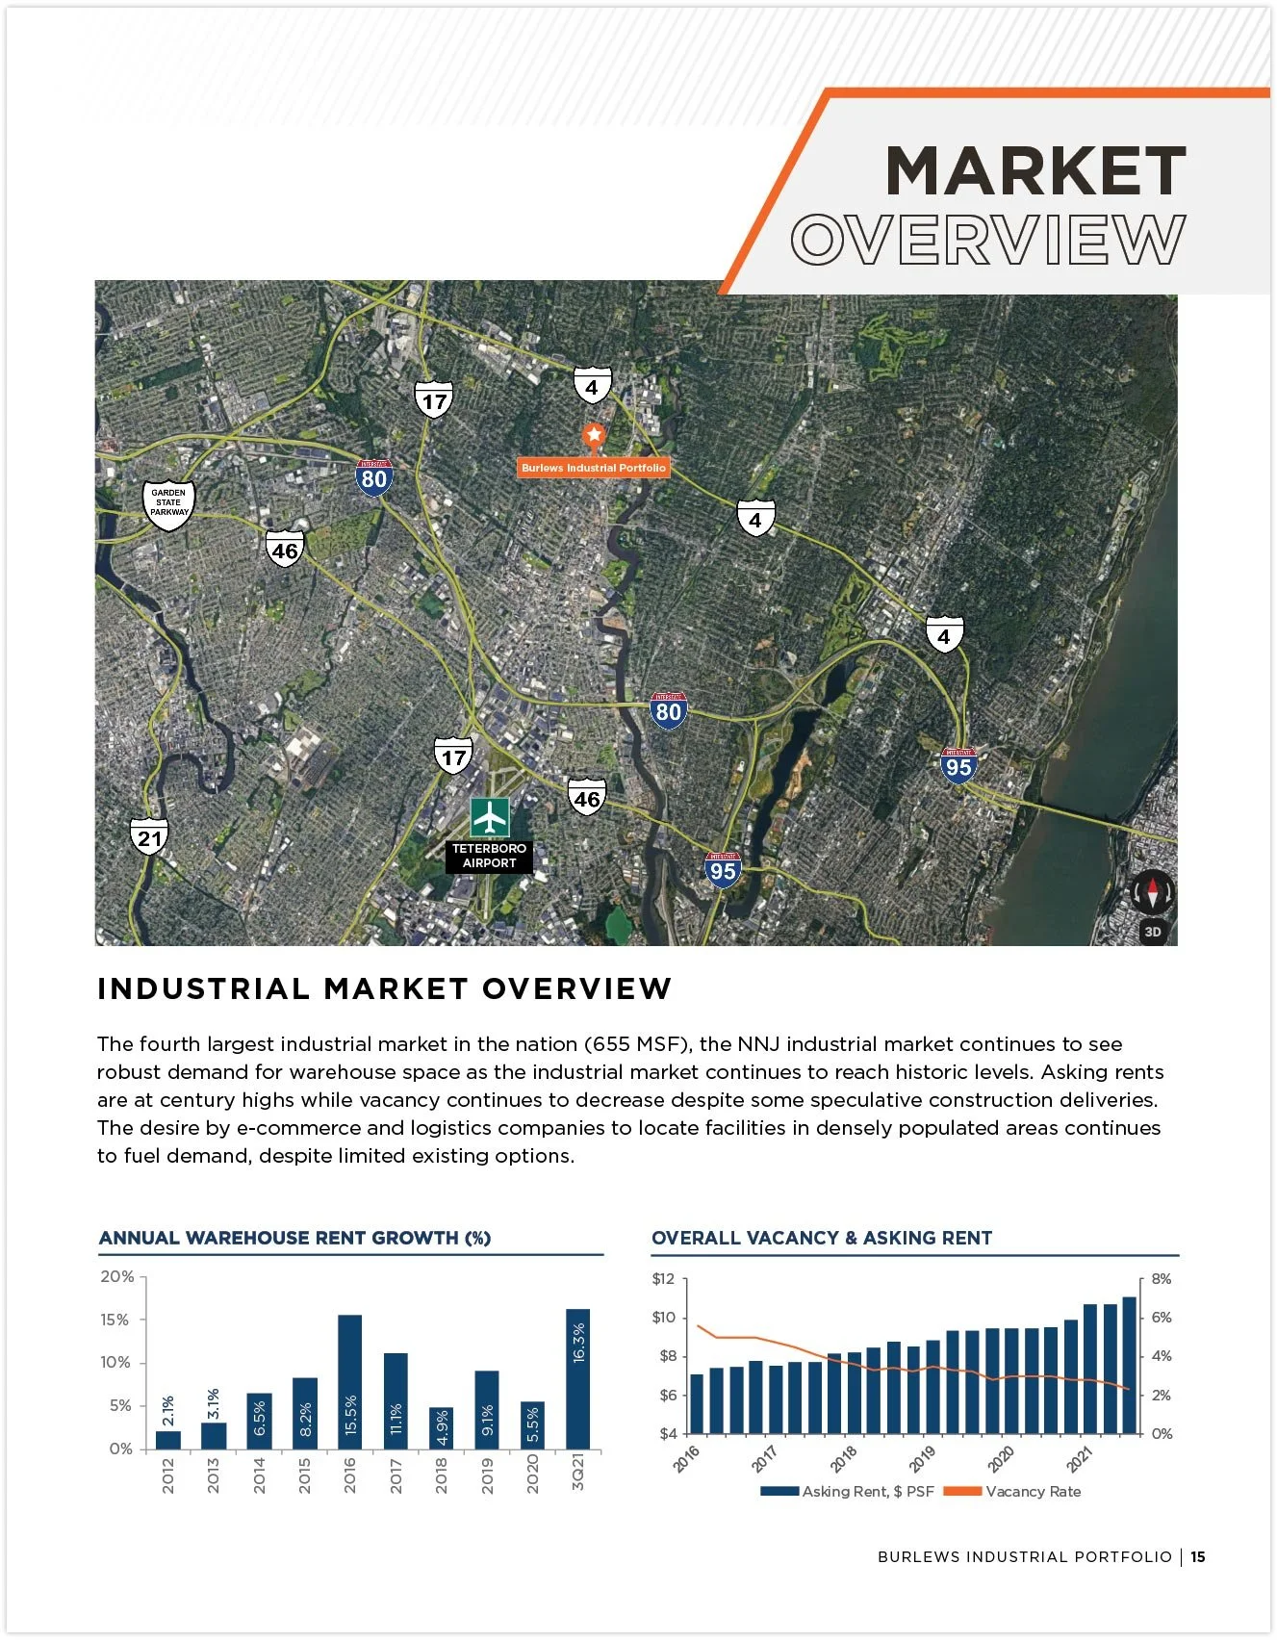Select the $12 axis label in vacancy chart
The width and height of the screenshot is (1277, 1641).
tap(664, 1279)
